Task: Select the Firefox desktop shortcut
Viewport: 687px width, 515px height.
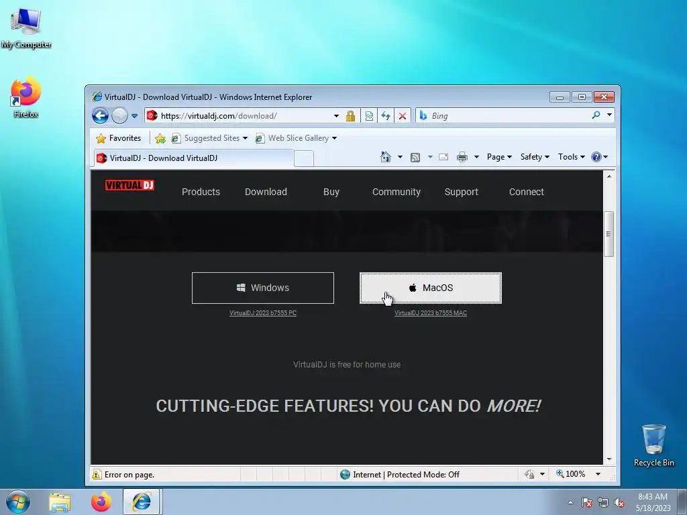Action: (x=26, y=97)
